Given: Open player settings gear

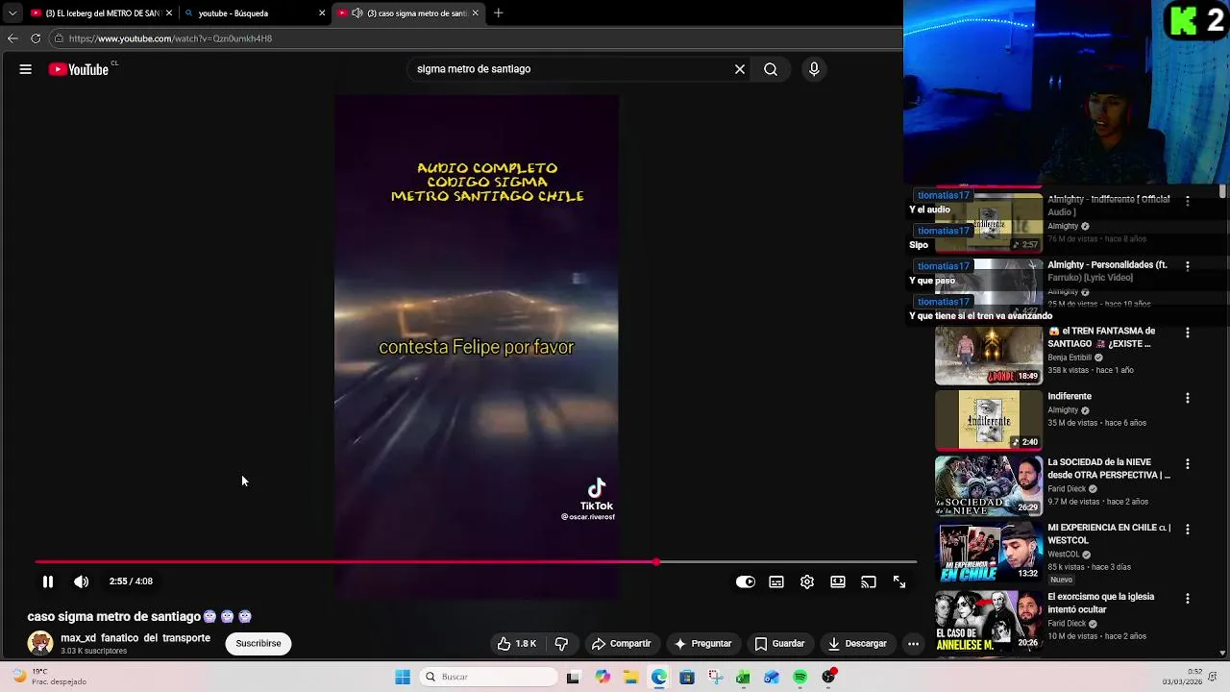Looking at the screenshot, I should tap(807, 581).
